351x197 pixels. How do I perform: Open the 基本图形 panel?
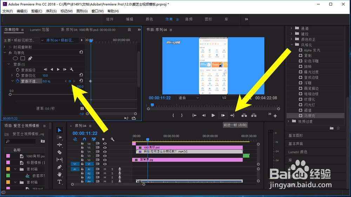tap(296, 135)
